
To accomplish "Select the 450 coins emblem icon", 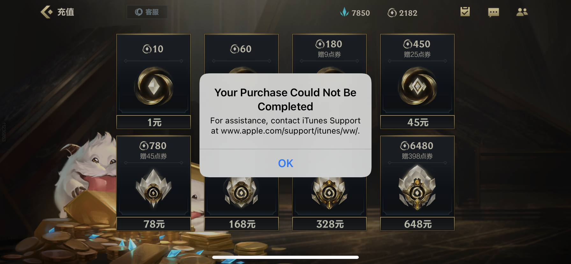I will pyautogui.click(x=417, y=86).
